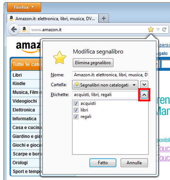The width and height of the screenshot is (170, 180).
Task: Open the Firefox menu button
Action: pyautogui.click(x=24, y=7)
